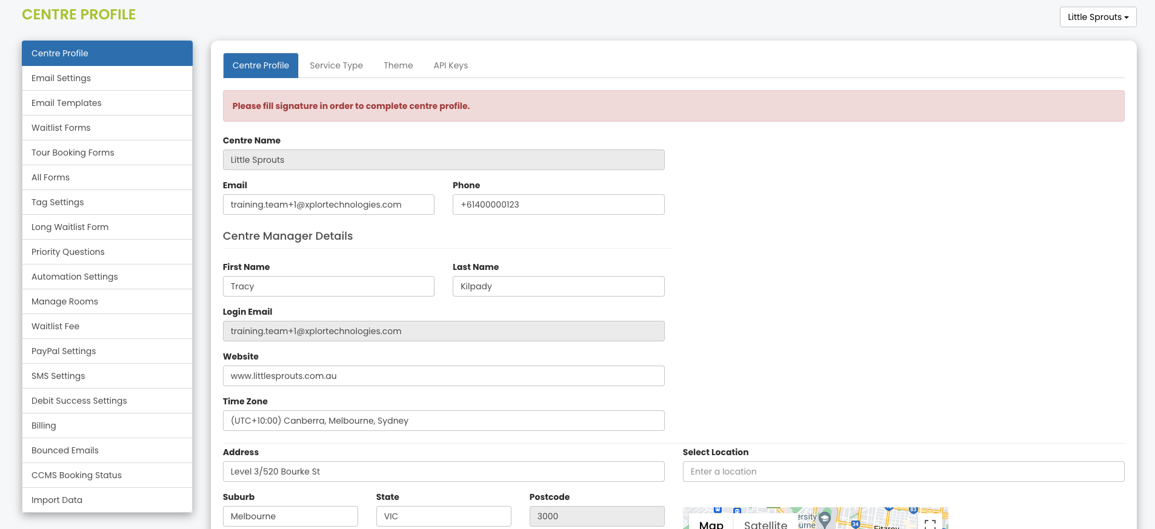The image size is (1155, 529).
Task: Click the Postcode field containing 3000
Action: [x=597, y=516]
